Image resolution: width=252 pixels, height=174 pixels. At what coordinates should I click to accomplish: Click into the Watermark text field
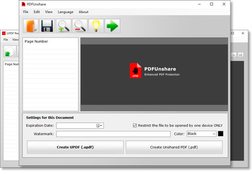pyautogui.click(x=113, y=134)
